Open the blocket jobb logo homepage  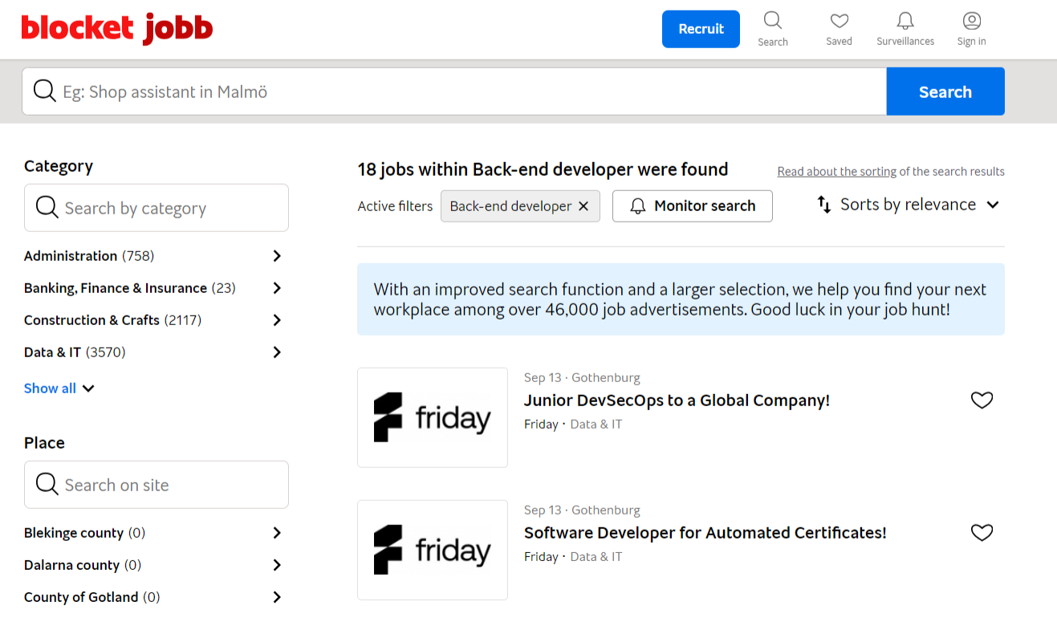click(x=117, y=29)
